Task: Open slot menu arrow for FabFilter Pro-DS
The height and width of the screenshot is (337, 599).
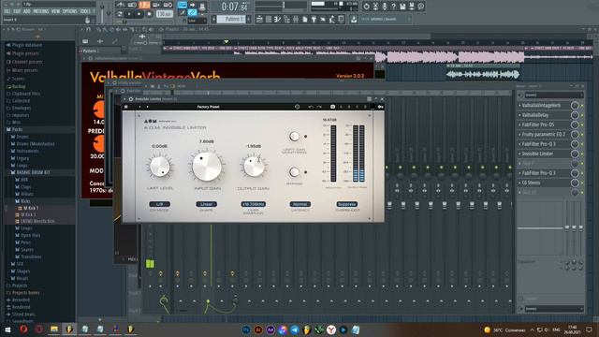Action: coord(519,125)
